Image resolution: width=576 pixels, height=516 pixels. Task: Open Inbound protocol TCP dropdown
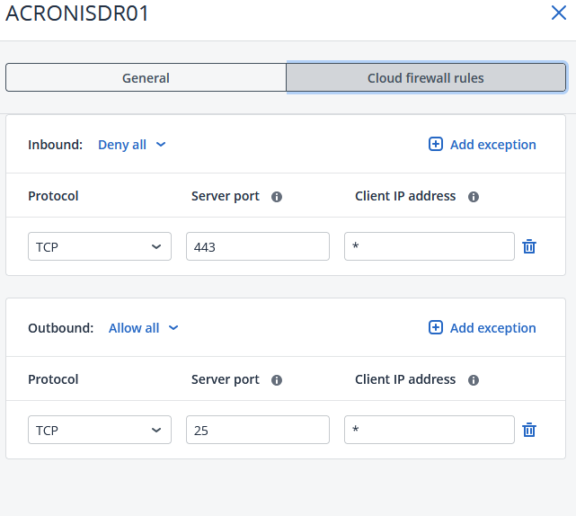100,246
